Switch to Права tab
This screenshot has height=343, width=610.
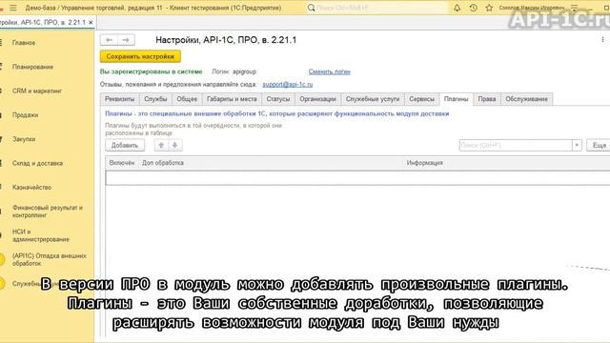pos(487,99)
